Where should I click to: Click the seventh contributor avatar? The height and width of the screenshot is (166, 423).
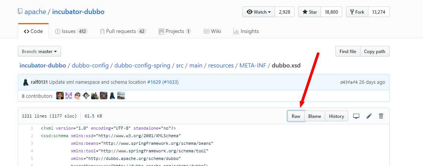pos(112,96)
